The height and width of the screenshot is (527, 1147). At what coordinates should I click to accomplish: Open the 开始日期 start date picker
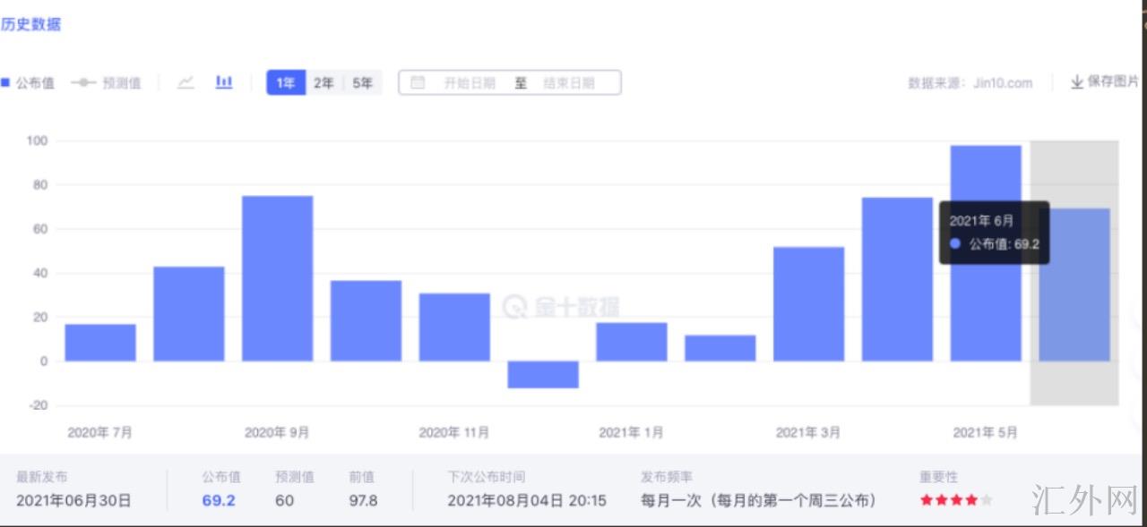470,83
